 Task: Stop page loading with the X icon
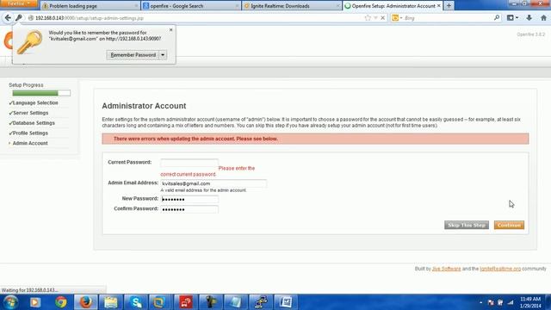click(x=382, y=17)
